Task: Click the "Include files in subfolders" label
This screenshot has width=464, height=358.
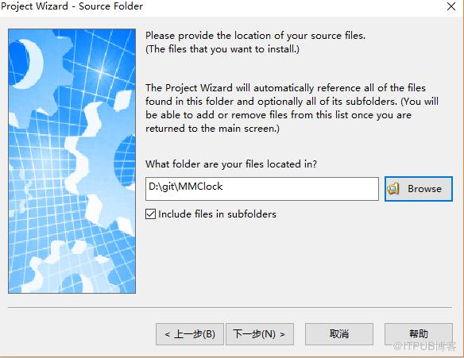Action: tap(217, 214)
